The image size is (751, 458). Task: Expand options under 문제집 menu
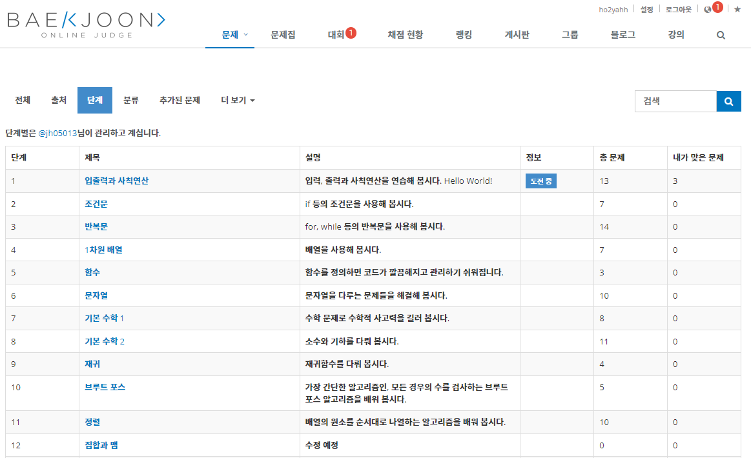coord(282,35)
